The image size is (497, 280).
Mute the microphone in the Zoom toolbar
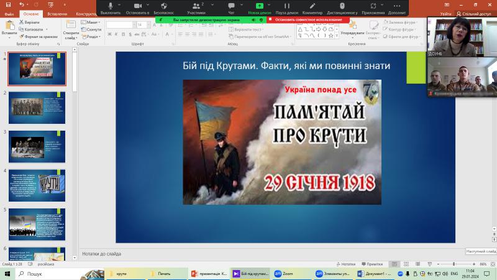(x=111, y=8)
